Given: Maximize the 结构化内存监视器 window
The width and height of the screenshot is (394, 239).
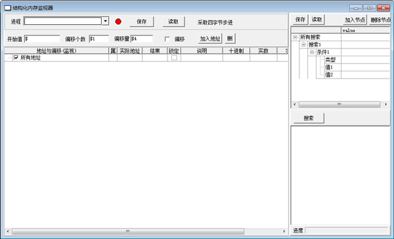Looking at the screenshot, I should [x=370, y=8].
